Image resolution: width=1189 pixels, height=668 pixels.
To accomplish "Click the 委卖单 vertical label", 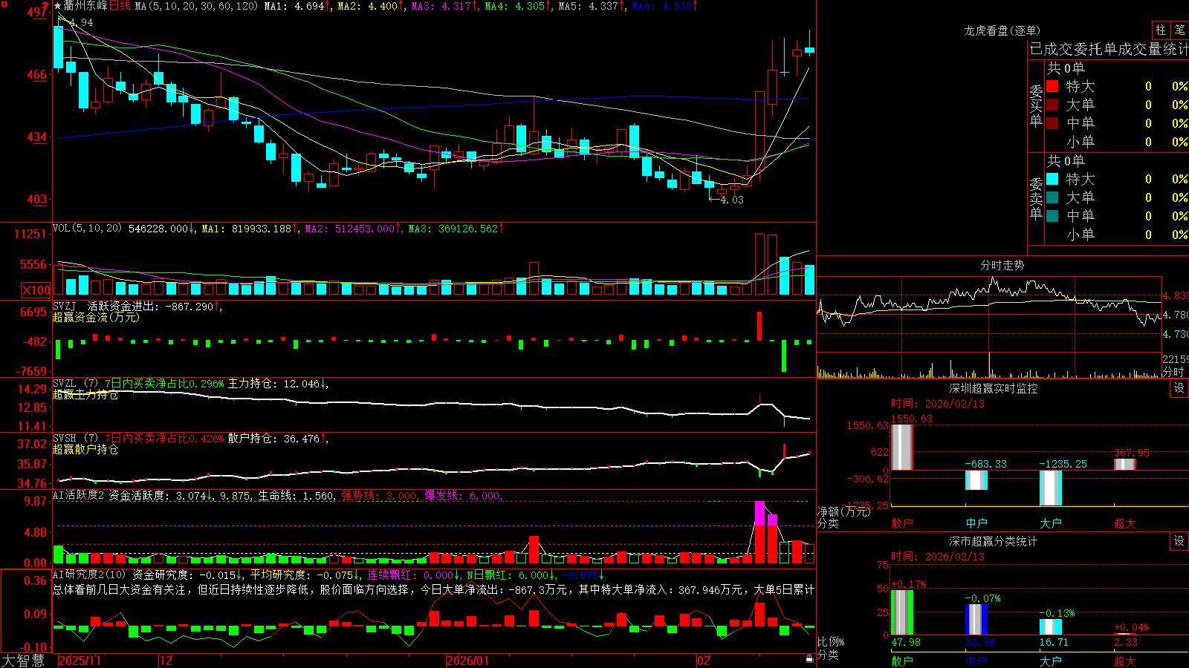I will pyautogui.click(x=1036, y=198).
